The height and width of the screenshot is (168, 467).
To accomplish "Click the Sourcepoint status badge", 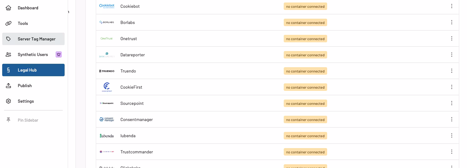I will tap(305, 103).
